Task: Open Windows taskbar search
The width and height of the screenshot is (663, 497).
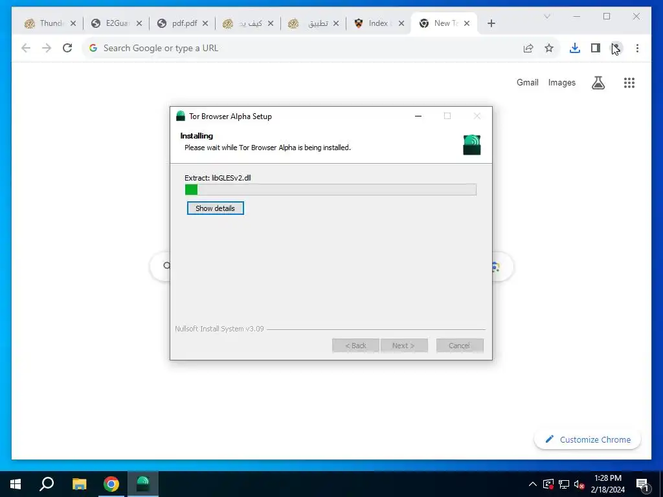Action: tap(47, 484)
